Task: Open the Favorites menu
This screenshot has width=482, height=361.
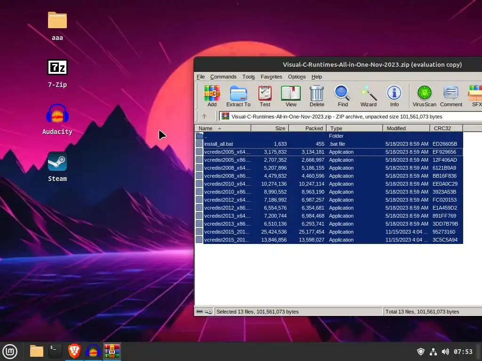Action: coord(271,77)
